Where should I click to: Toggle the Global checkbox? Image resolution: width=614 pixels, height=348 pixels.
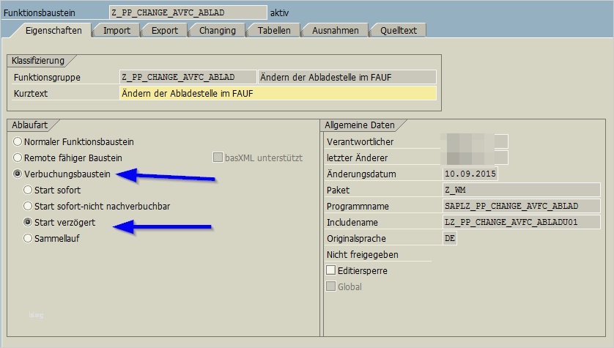coord(331,286)
